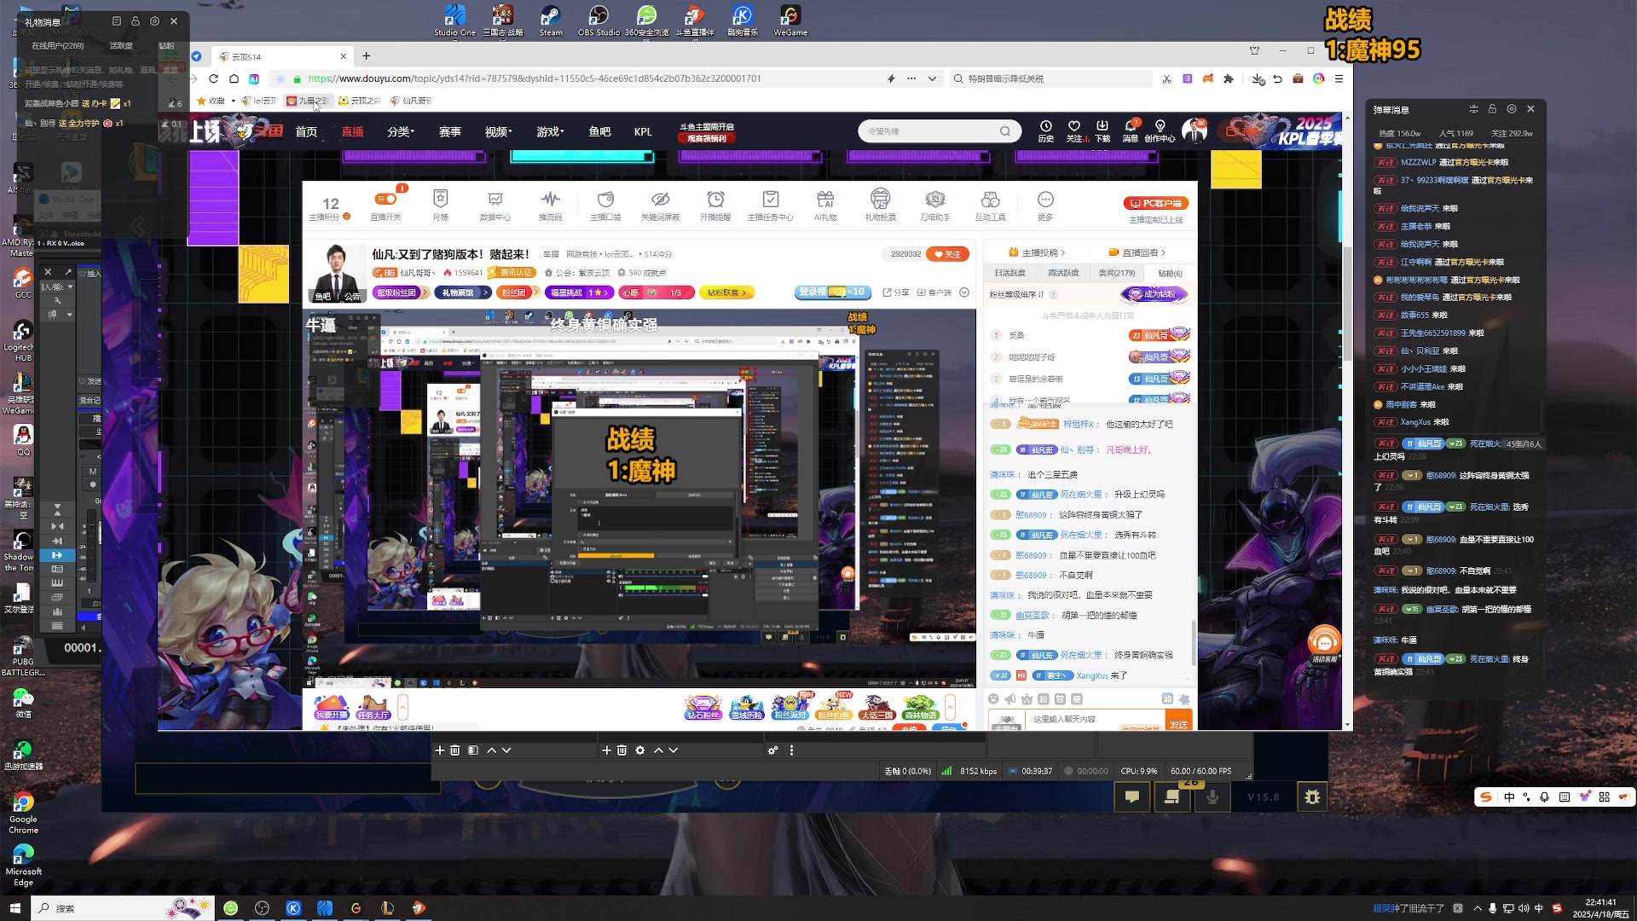The width and height of the screenshot is (1637, 921).
Task: Toggle the lock icon in 弹幕消息 window
Action: click(1492, 109)
